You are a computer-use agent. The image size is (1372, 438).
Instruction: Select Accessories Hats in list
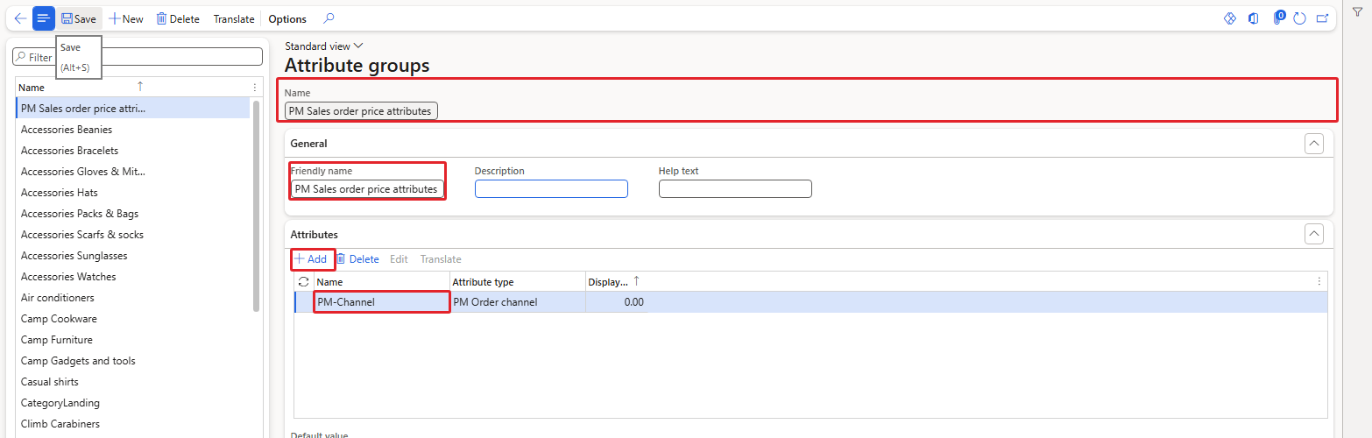[133, 193]
